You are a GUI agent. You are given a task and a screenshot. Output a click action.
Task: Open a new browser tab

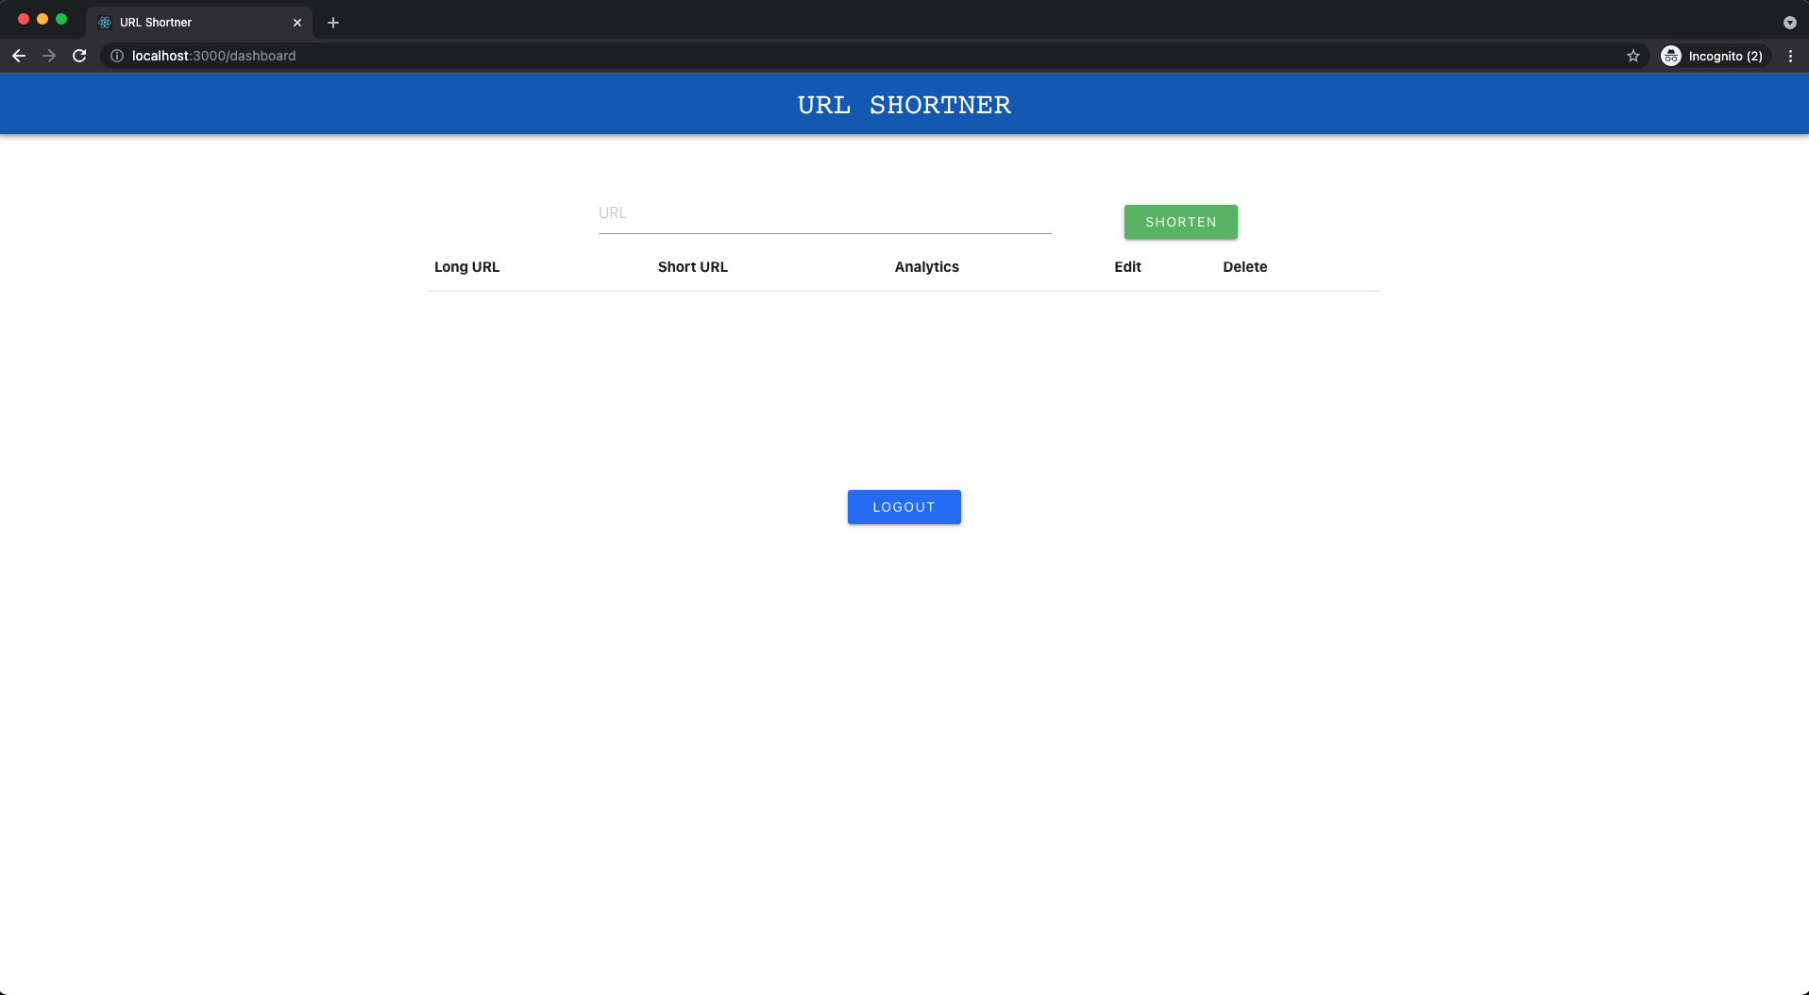[333, 22]
